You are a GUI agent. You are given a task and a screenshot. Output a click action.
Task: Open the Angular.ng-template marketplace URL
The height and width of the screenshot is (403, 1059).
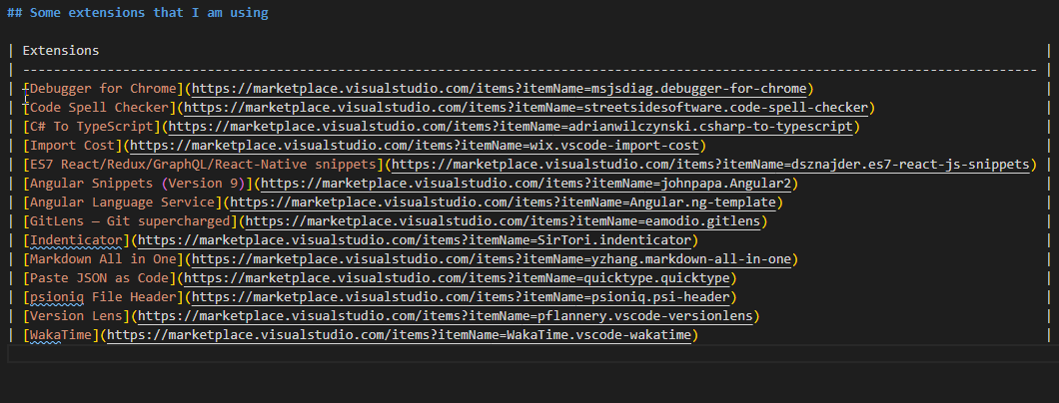(503, 202)
